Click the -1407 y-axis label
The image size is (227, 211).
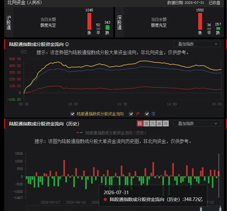[18, 197]
